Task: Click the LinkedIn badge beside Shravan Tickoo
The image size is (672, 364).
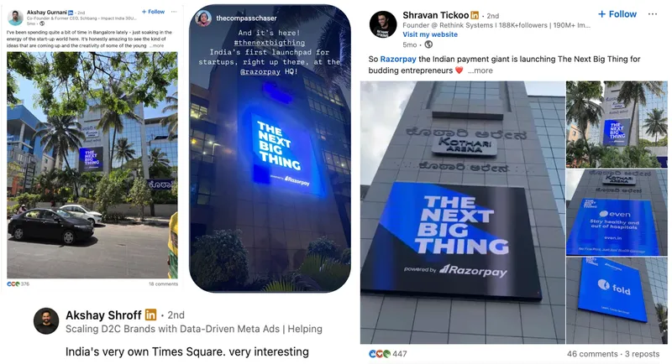Action: pyautogui.click(x=475, y=15)
